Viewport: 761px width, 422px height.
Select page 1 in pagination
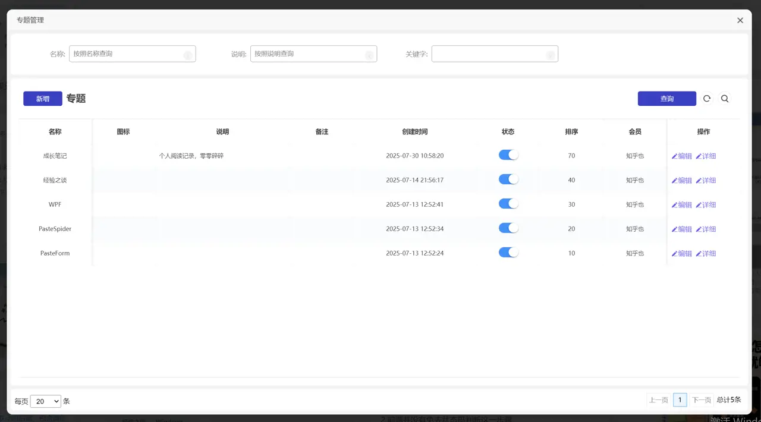(680, 400)
